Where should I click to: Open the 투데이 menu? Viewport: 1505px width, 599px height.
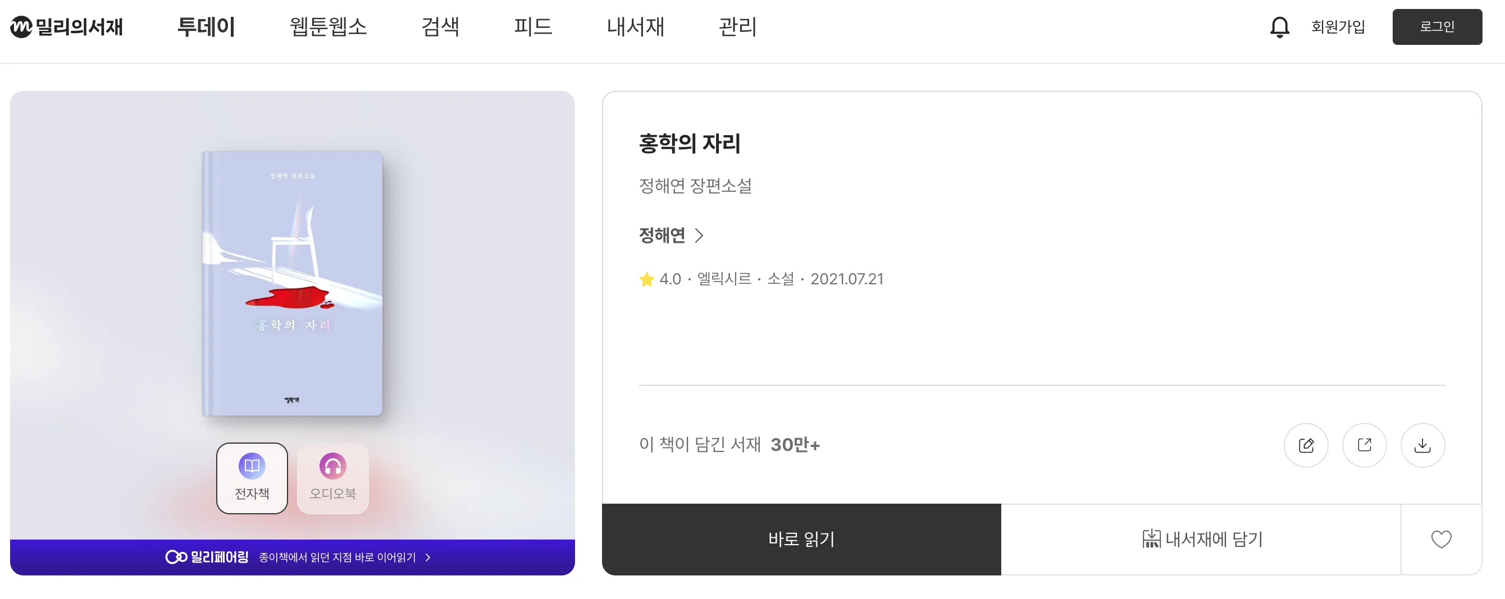[207, 27]
